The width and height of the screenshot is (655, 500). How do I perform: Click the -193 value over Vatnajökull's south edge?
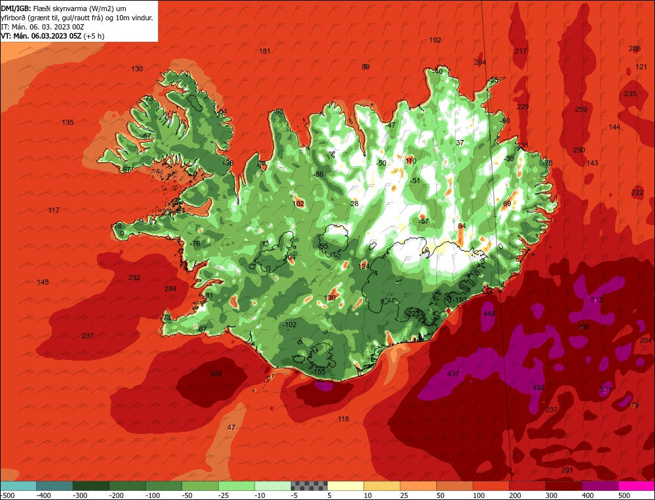[x=460, y=300]
